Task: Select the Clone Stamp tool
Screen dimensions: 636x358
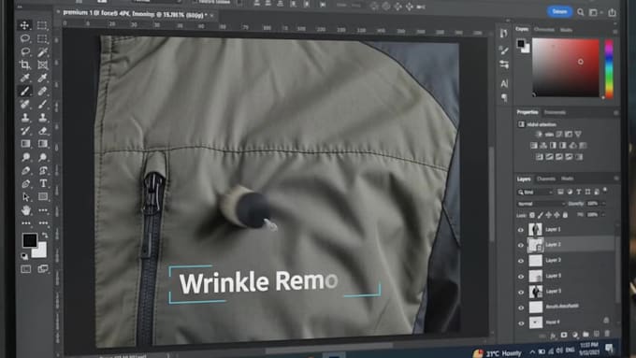Action: pos(24,118)
